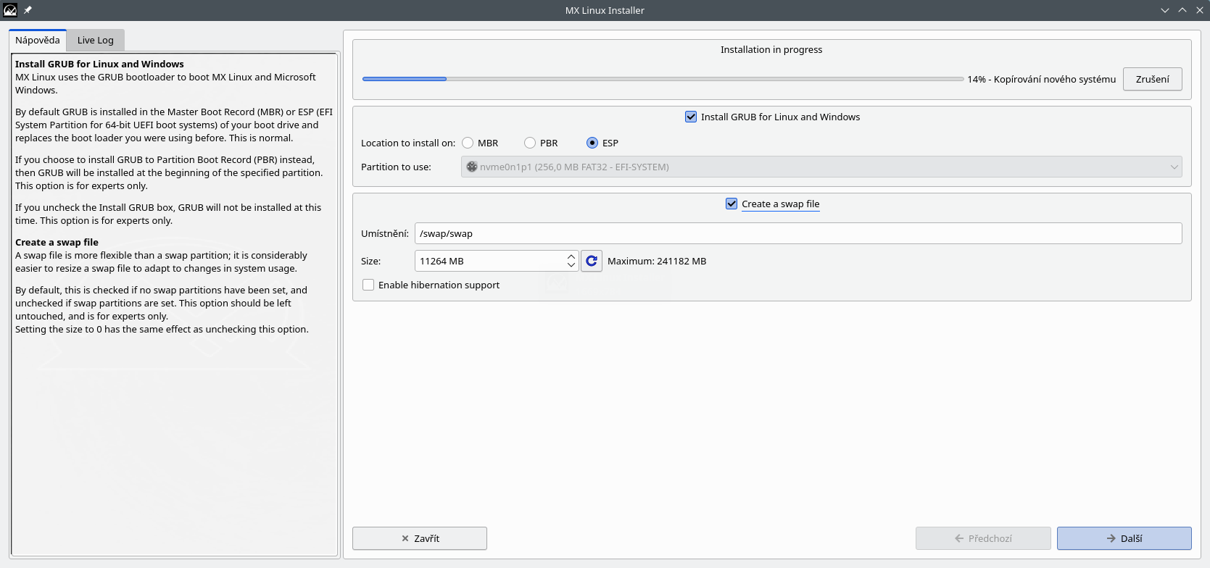Click the Další button to continue
The width and height of the screenshot is (1210, 568).
[1124, 538]
